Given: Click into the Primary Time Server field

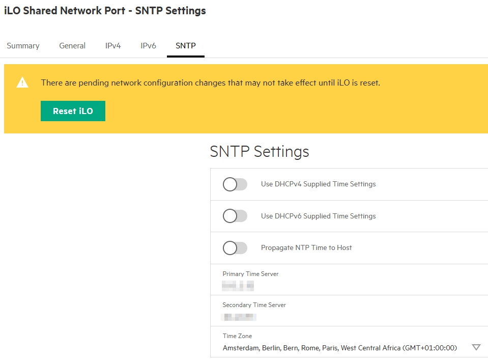Looking at the screenshot, I should click(x=305, y=286).
